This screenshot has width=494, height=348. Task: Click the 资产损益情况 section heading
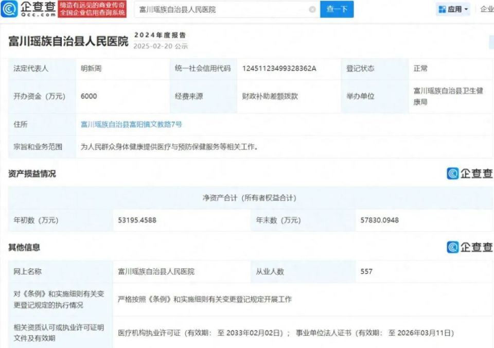click(x=32, y=174)
